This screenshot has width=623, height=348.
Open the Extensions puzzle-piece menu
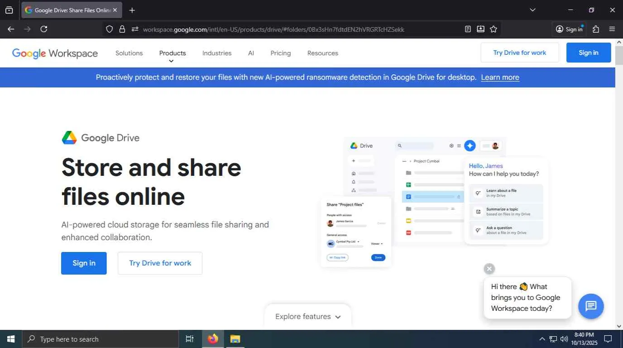coord(596,29)
